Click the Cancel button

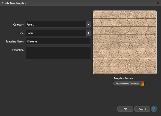point(142,109)
